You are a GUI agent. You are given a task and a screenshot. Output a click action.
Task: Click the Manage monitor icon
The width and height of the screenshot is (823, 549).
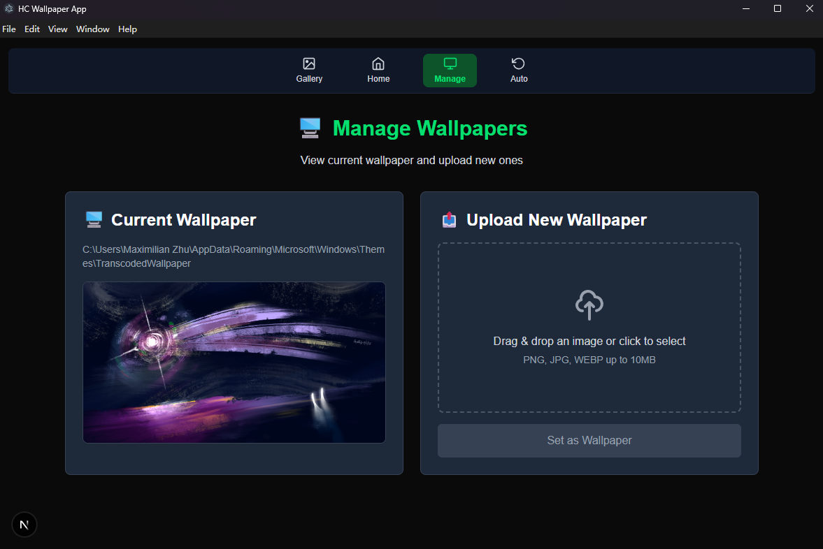point(450,64)
